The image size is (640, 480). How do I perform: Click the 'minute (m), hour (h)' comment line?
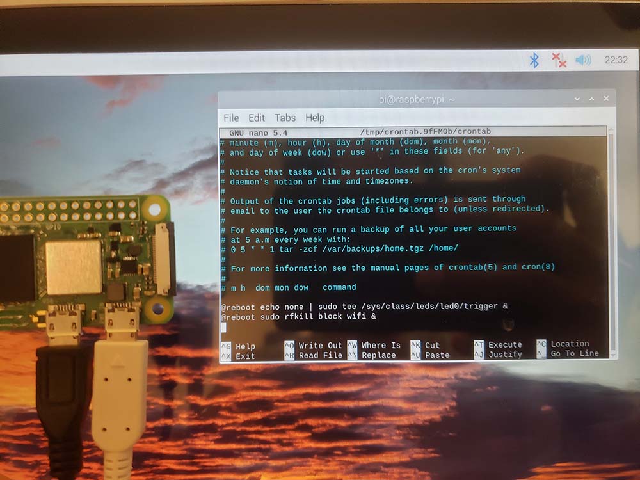point(355,142)
